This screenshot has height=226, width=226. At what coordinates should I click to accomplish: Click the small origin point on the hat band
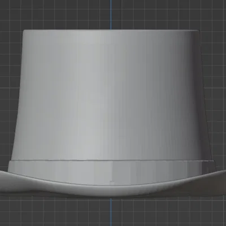click(x=112, y=182)
